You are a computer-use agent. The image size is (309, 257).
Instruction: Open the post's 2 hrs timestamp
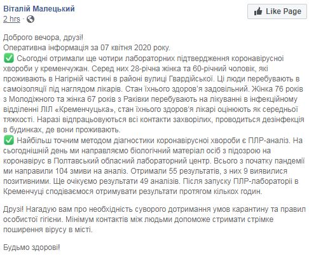point(11,19)
